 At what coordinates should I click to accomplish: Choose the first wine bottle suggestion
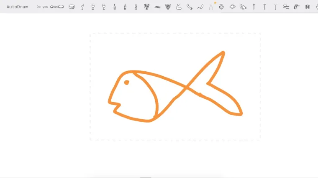coord(115,7)
